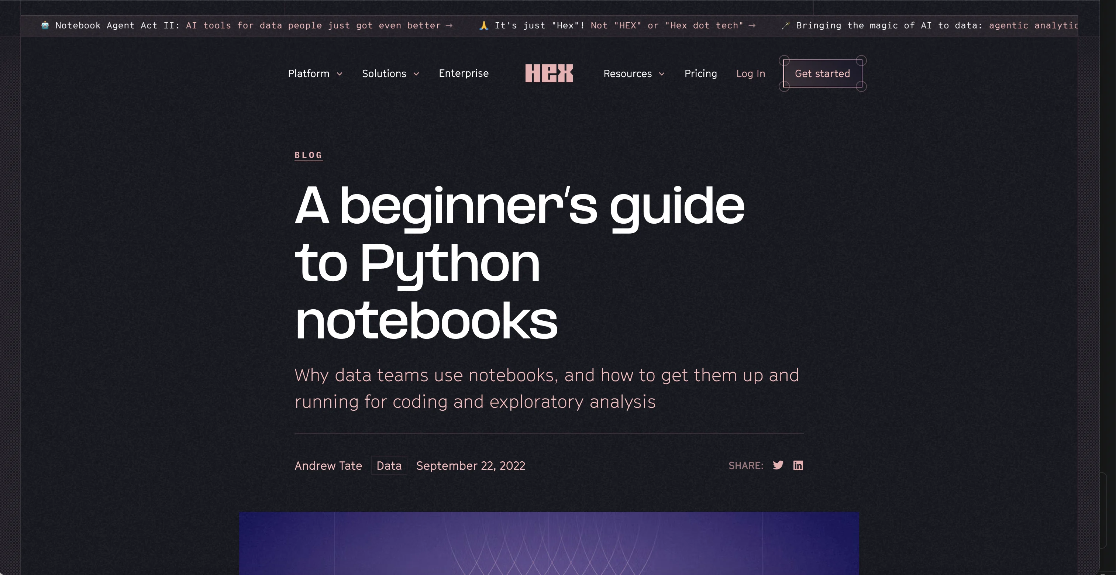This screenshot has height=575, width=1116.
Task: Open author Andrew Tate's page
Action: click(x=328, y=465)
